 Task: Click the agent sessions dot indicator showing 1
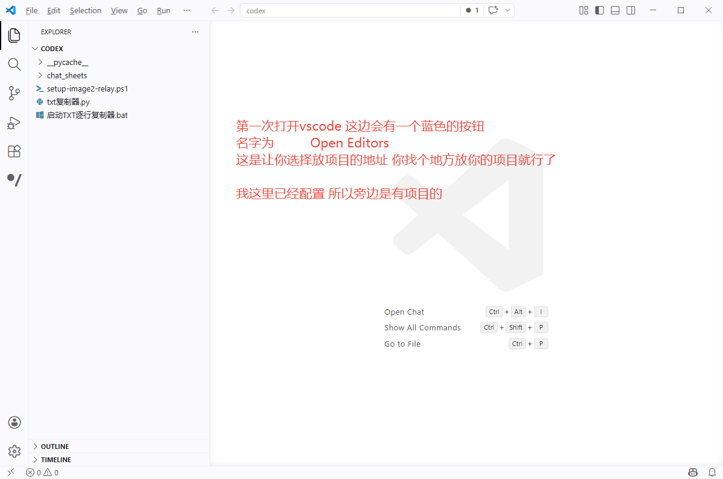tap(472, 10)
